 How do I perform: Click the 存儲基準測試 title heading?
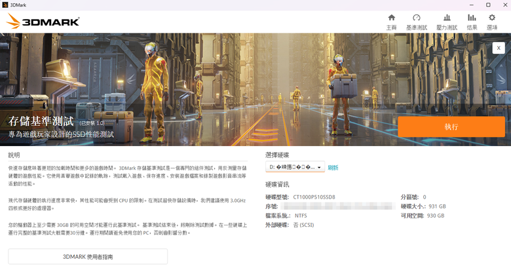[41, 121]
